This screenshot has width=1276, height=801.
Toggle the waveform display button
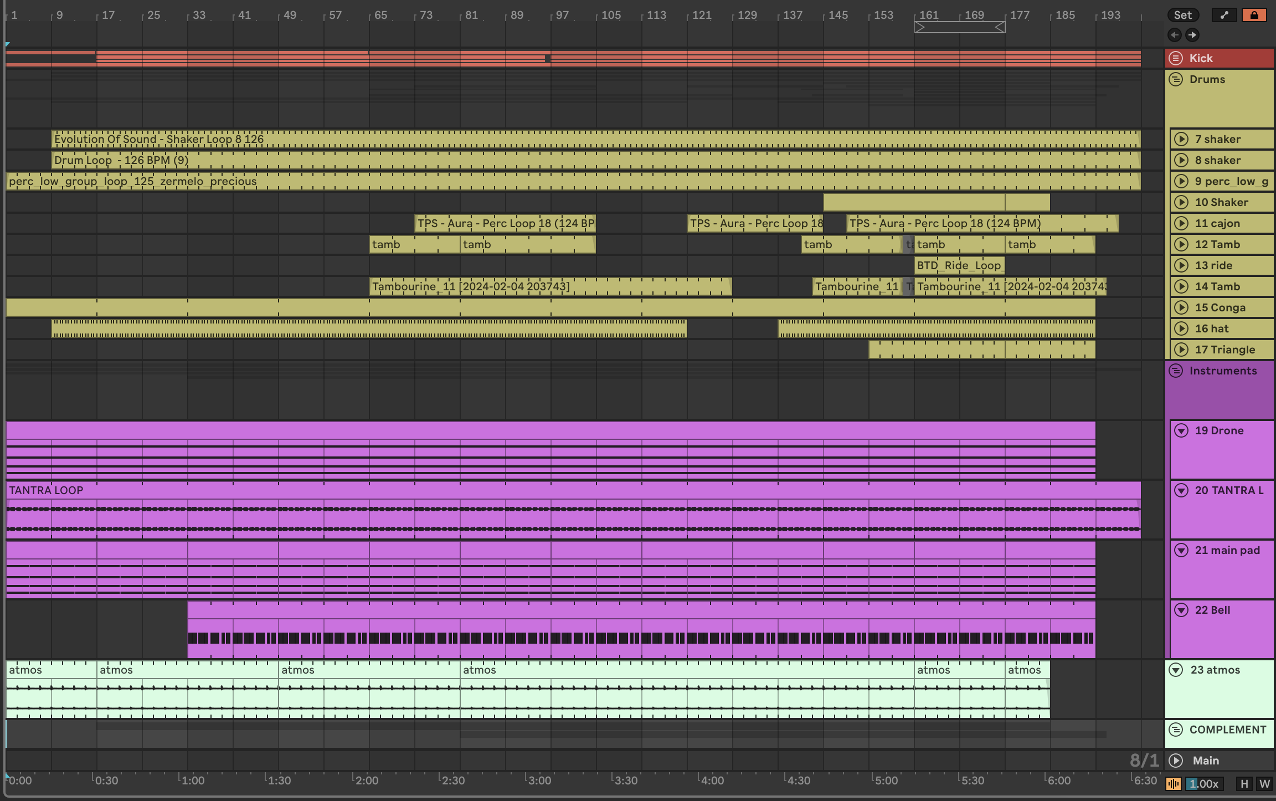[1173, 784]
